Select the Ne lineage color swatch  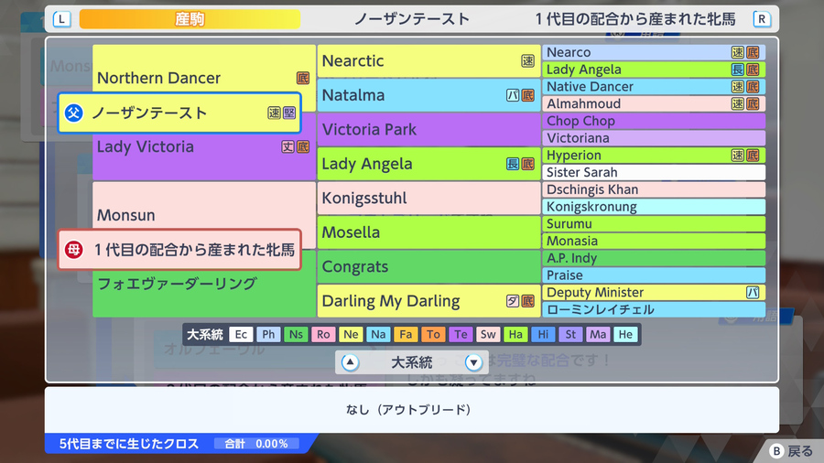[x=351, y=334]
